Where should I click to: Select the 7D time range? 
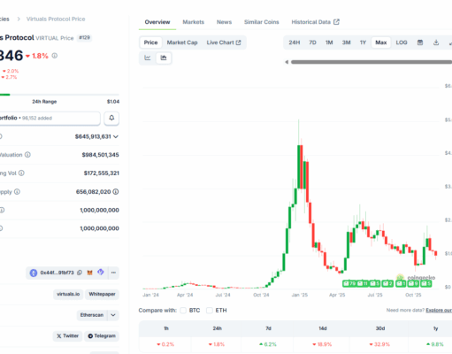(312, 42)
